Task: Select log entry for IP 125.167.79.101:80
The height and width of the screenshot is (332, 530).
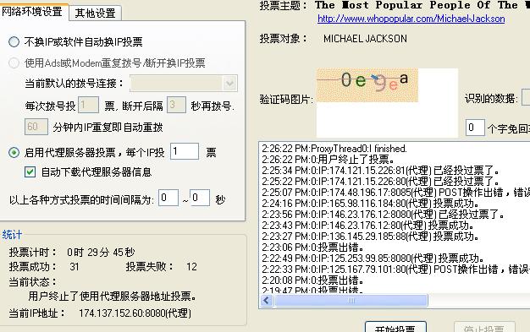Action: (396, 269)
